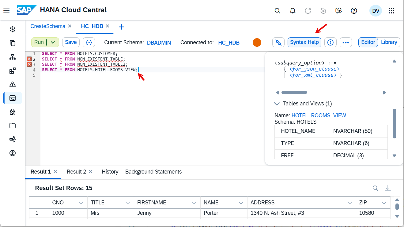The width and height of the screenshot is (404, 227).
Task: Open the Instances cube icon in sidebar
Action: point(13,29)
